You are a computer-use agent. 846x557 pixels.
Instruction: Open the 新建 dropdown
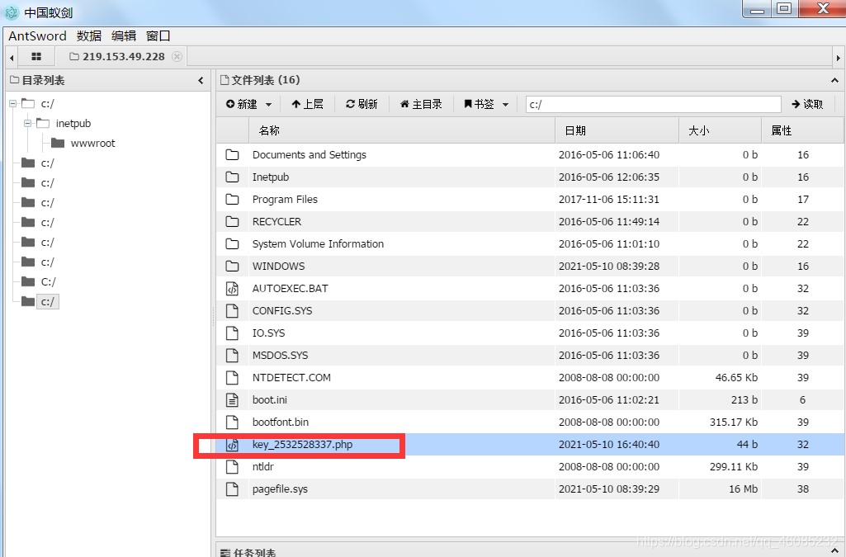click(x=248, y=104)
